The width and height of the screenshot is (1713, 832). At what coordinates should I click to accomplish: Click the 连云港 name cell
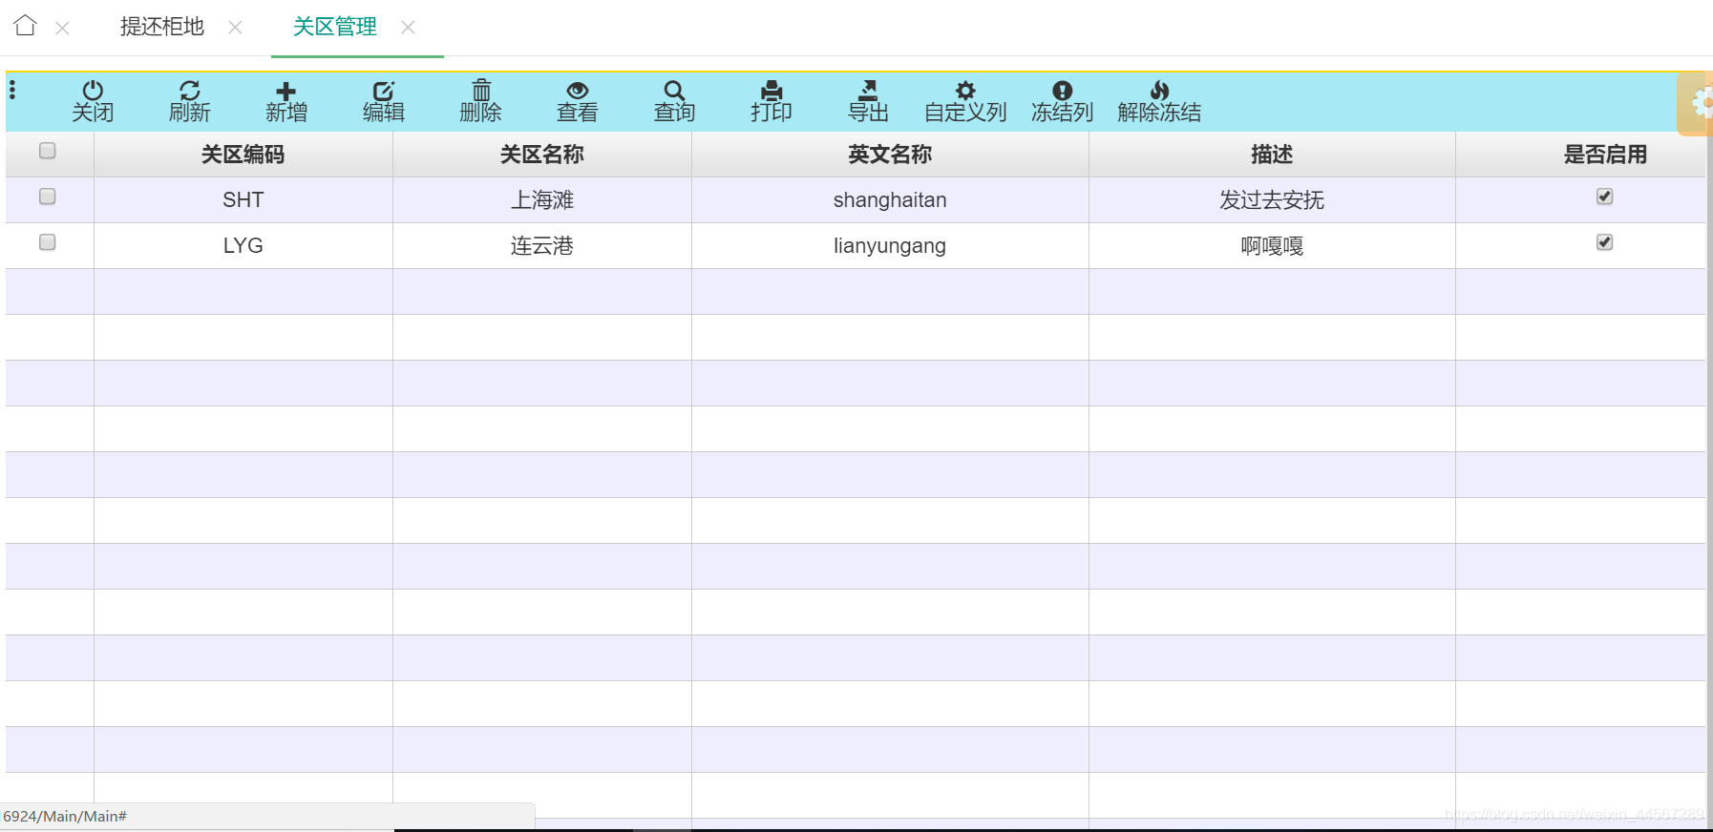point(542,246)
